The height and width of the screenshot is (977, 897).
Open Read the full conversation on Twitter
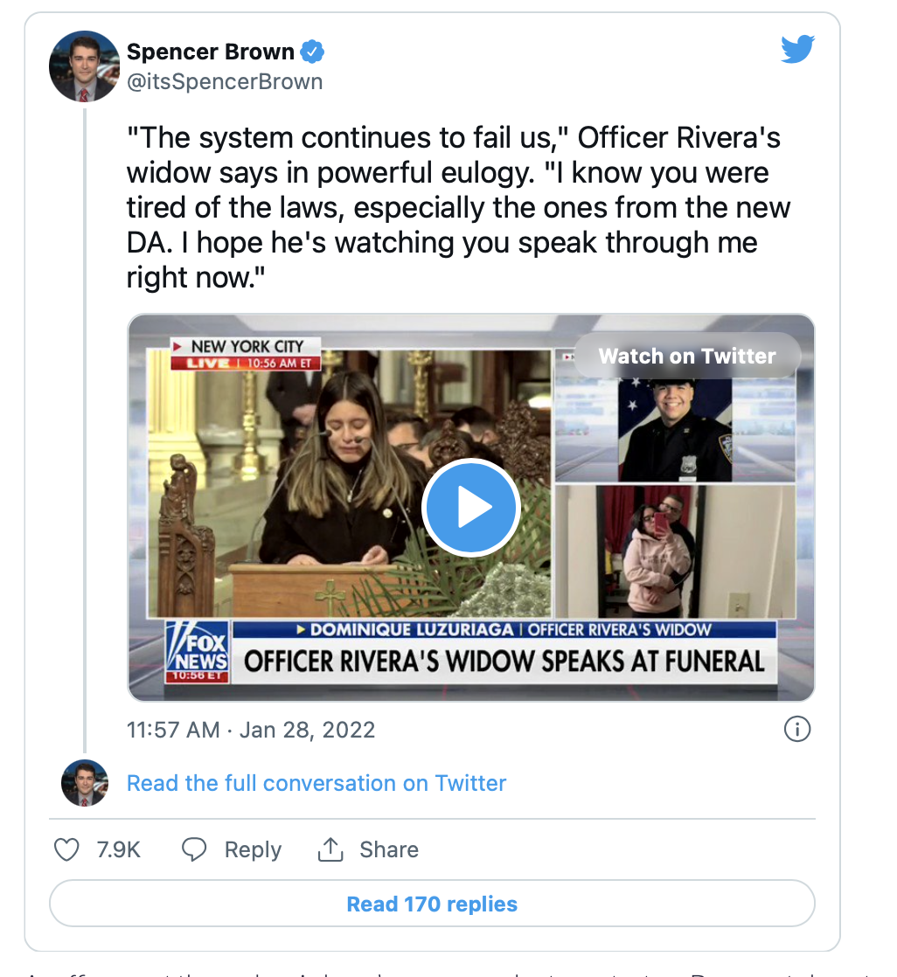316,783
